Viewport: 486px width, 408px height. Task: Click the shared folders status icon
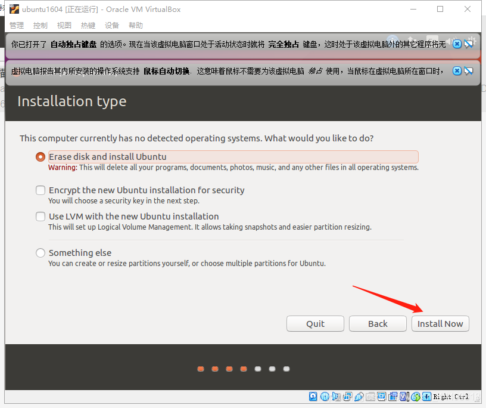[x=370, y=397]
